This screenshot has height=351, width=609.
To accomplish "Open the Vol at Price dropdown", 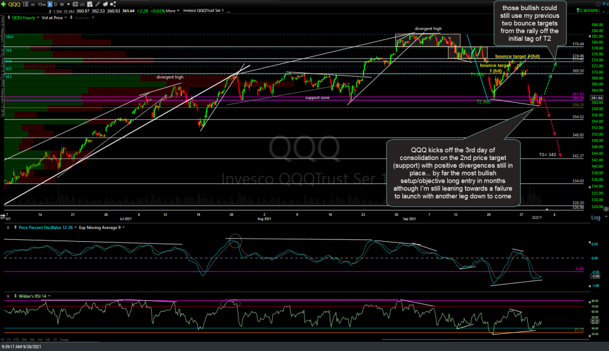I will point(65,18).
